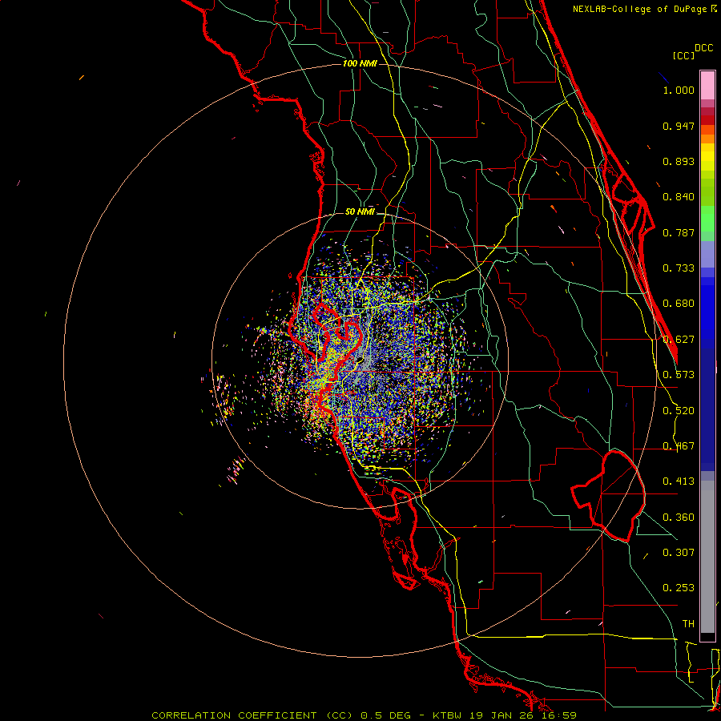Viewport: 721px width, 721px height.
Task: Select the 0.947 scale value
Action: pyautogui.click(x=679, y=126)
